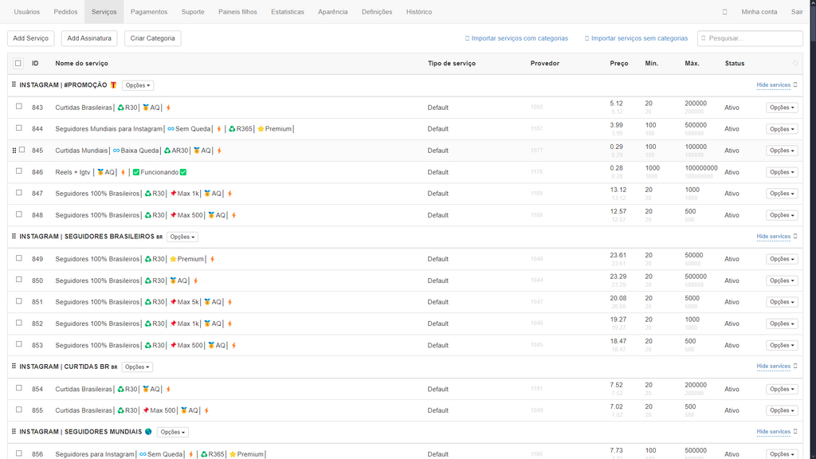Focus the Pesquisar search field
816x459 pixels.
753,38
